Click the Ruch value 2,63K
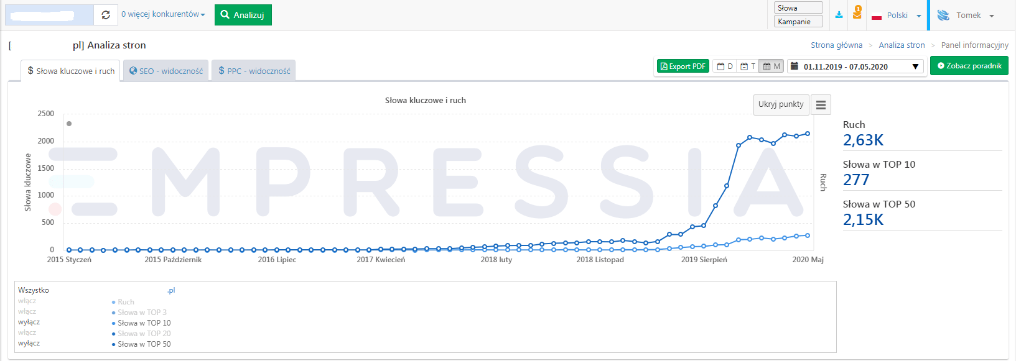The height and width of the screenshot is (361, 1016). click(x=863, y=140)
